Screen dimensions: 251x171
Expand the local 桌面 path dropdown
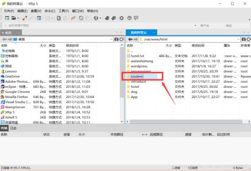(x=111, y=39)
